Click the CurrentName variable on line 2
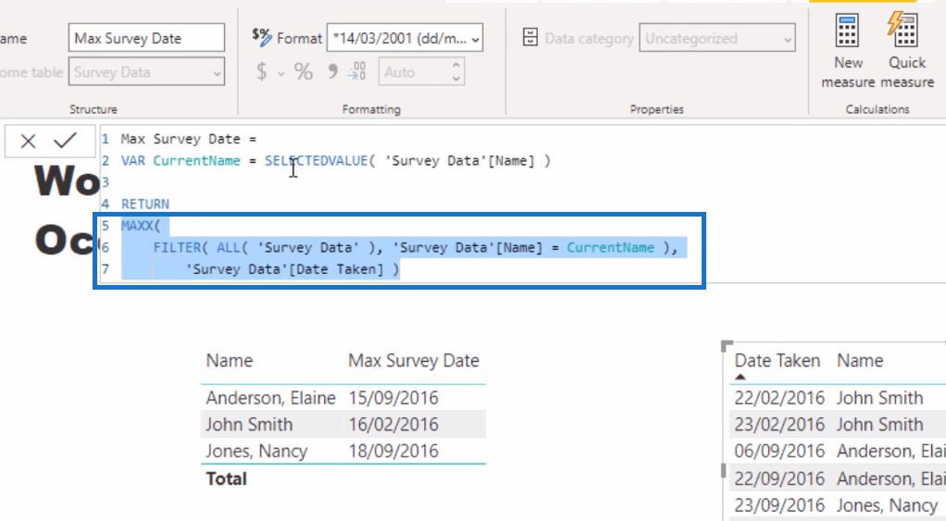This screenshot has width=946, height=521. [x=196, y=161]
